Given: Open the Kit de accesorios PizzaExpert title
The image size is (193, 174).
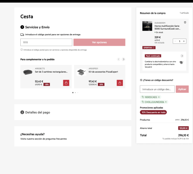Looking at the screenshot, I should click(103, 72).
